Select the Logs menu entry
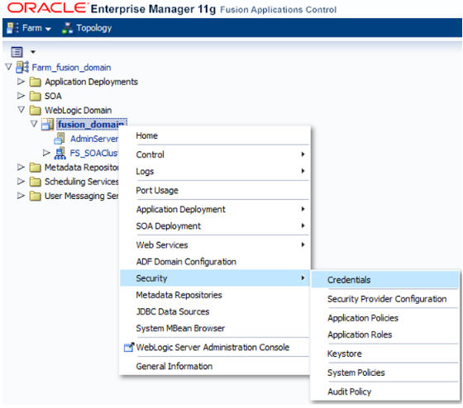 click(x=215, y=171)
